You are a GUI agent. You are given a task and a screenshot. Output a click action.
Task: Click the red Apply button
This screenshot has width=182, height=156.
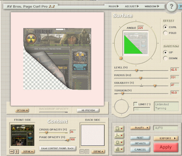click(x=166, y=147)
